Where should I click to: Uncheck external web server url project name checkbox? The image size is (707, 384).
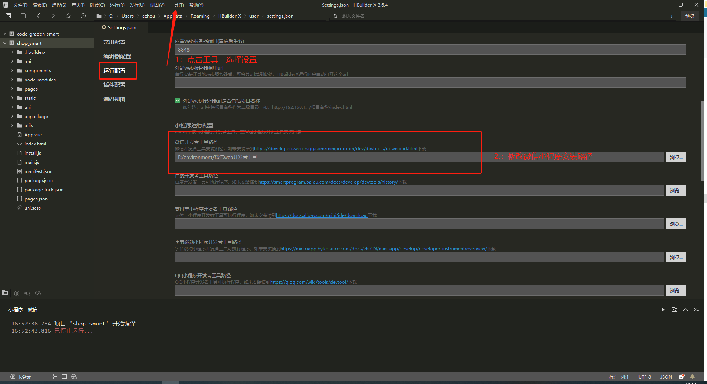coord(178,100)
